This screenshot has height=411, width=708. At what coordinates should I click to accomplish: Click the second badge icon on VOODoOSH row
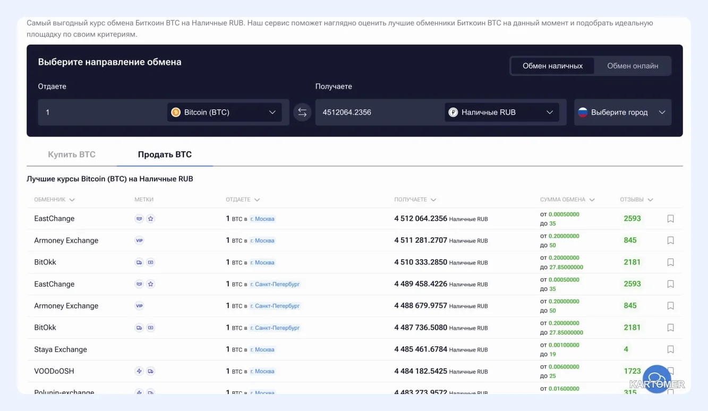[x=150, y=371]
